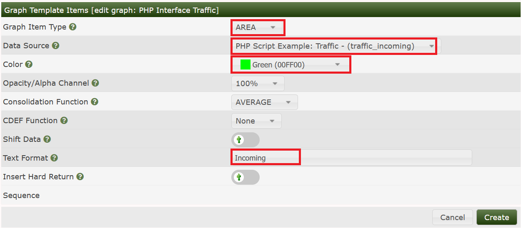The height and width of the screenshot is (228, 521).
Task: Open help icon beside Data Source
Action: (x=55, y=46)
